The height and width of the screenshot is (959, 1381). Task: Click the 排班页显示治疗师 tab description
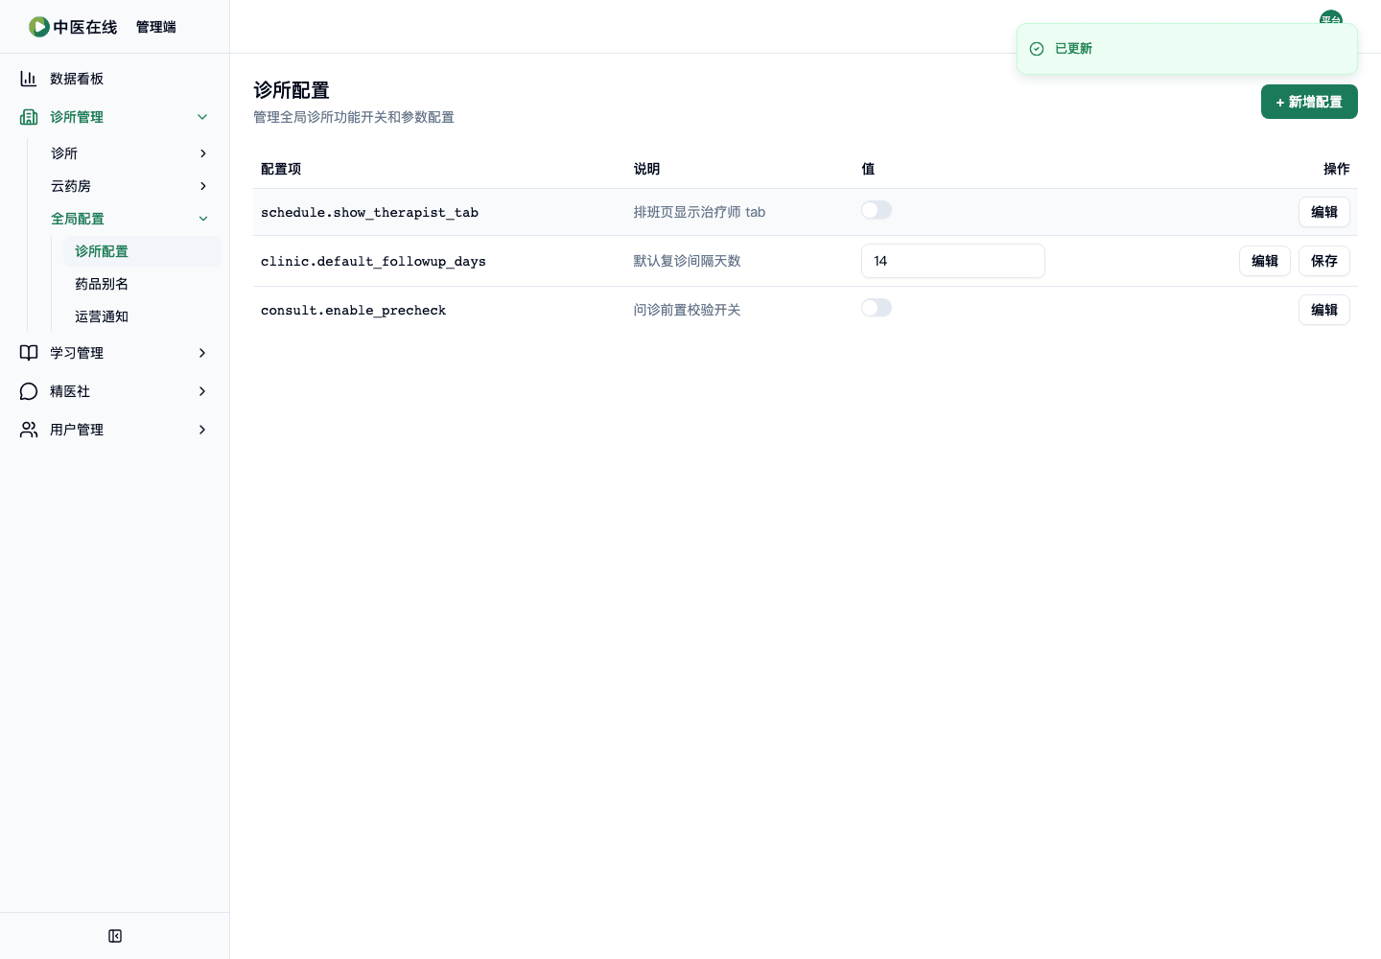(699, 212)
